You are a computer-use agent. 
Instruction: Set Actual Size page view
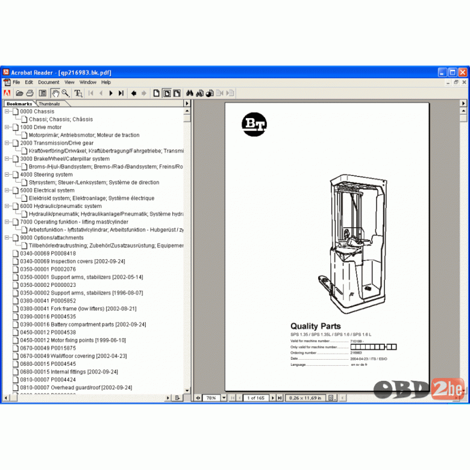156,93
